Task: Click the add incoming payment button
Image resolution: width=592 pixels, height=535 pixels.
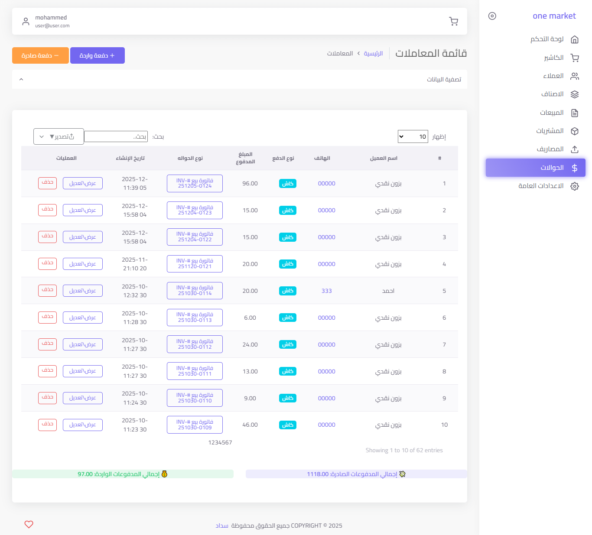Action: [97, 55]
